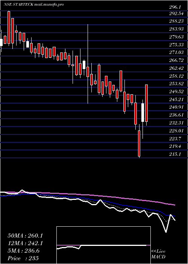
Task: Select the 253.82 price axis label
Action: [176, 84]
